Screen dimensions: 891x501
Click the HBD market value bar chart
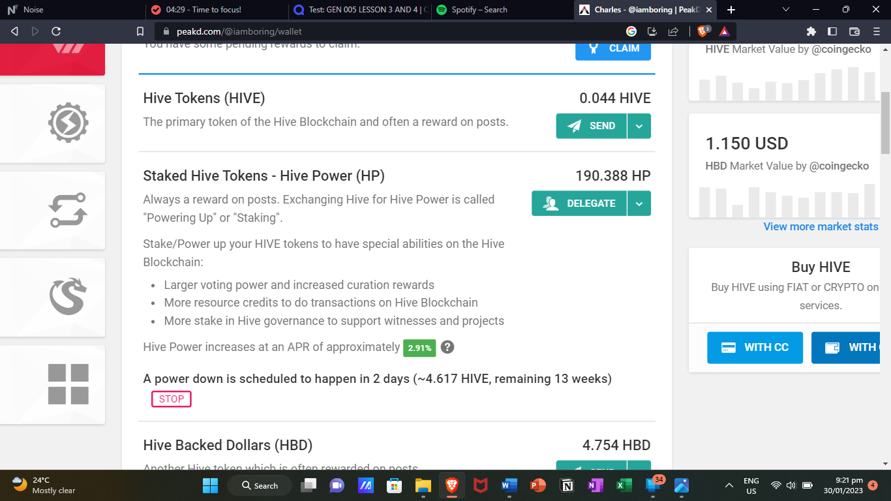tap(787, 200)
